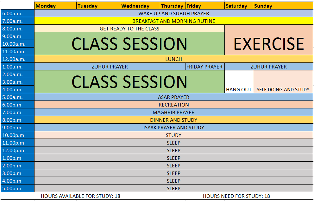Click the Saturday column header
Screen dimensions: 314x201
coord(239,6)
